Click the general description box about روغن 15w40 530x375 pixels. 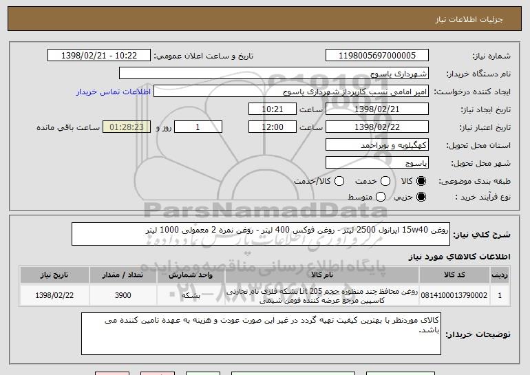261,234
